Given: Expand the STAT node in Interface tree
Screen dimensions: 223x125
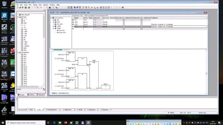Looking at the screenshot, I should [53, 26].
